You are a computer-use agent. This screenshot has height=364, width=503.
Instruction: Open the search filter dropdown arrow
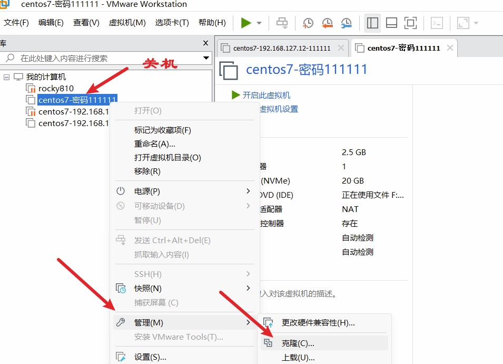click(206, 58)
